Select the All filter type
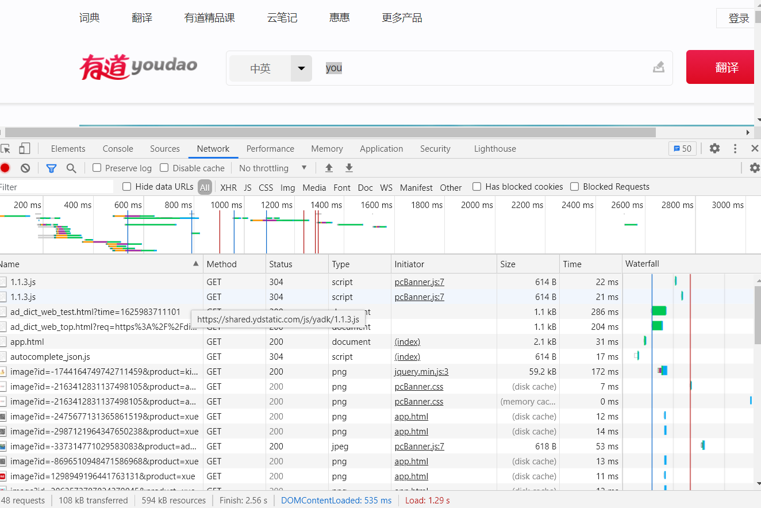Screen dimensions: 761x508 (x=205, y=187)
